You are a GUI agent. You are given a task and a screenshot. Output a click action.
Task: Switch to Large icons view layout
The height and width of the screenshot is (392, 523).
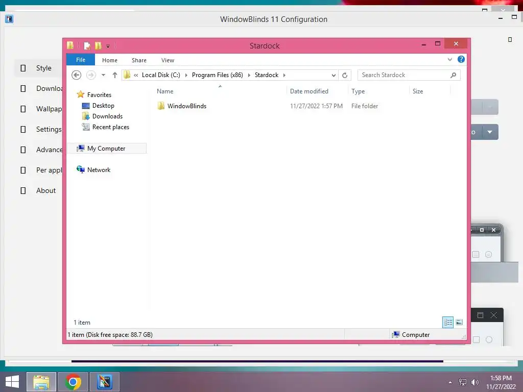459,322
